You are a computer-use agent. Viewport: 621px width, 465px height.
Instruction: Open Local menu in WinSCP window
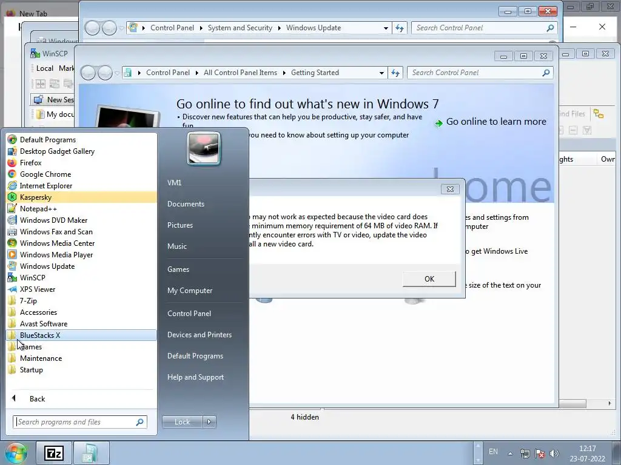(45, 68)
